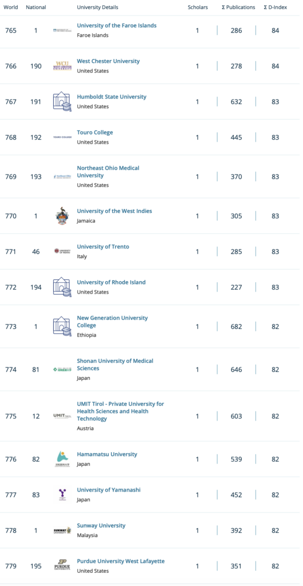Click the Σ Publications column header
This screenshot has width=303, height=586.
click(x=238, y=7)
